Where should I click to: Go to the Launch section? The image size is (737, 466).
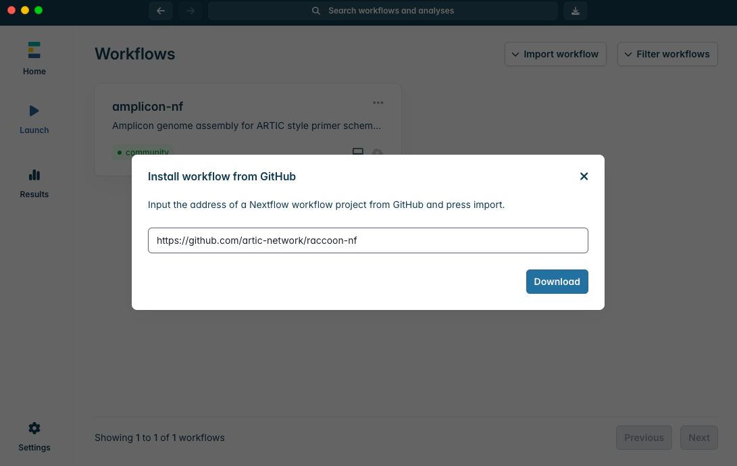tap(34, 119)
